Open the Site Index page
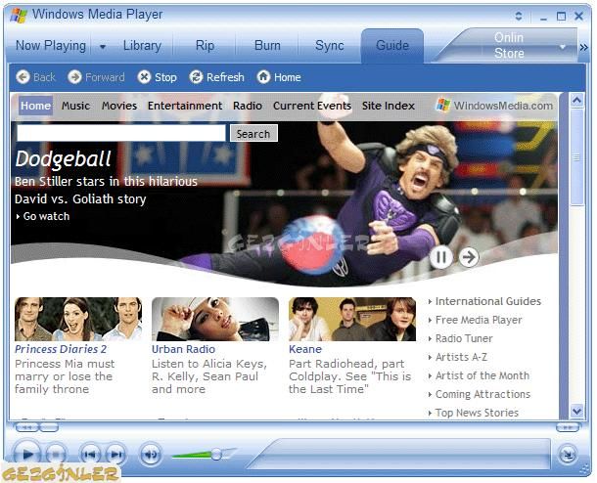 pyautogui.click(x=388, y=106)
